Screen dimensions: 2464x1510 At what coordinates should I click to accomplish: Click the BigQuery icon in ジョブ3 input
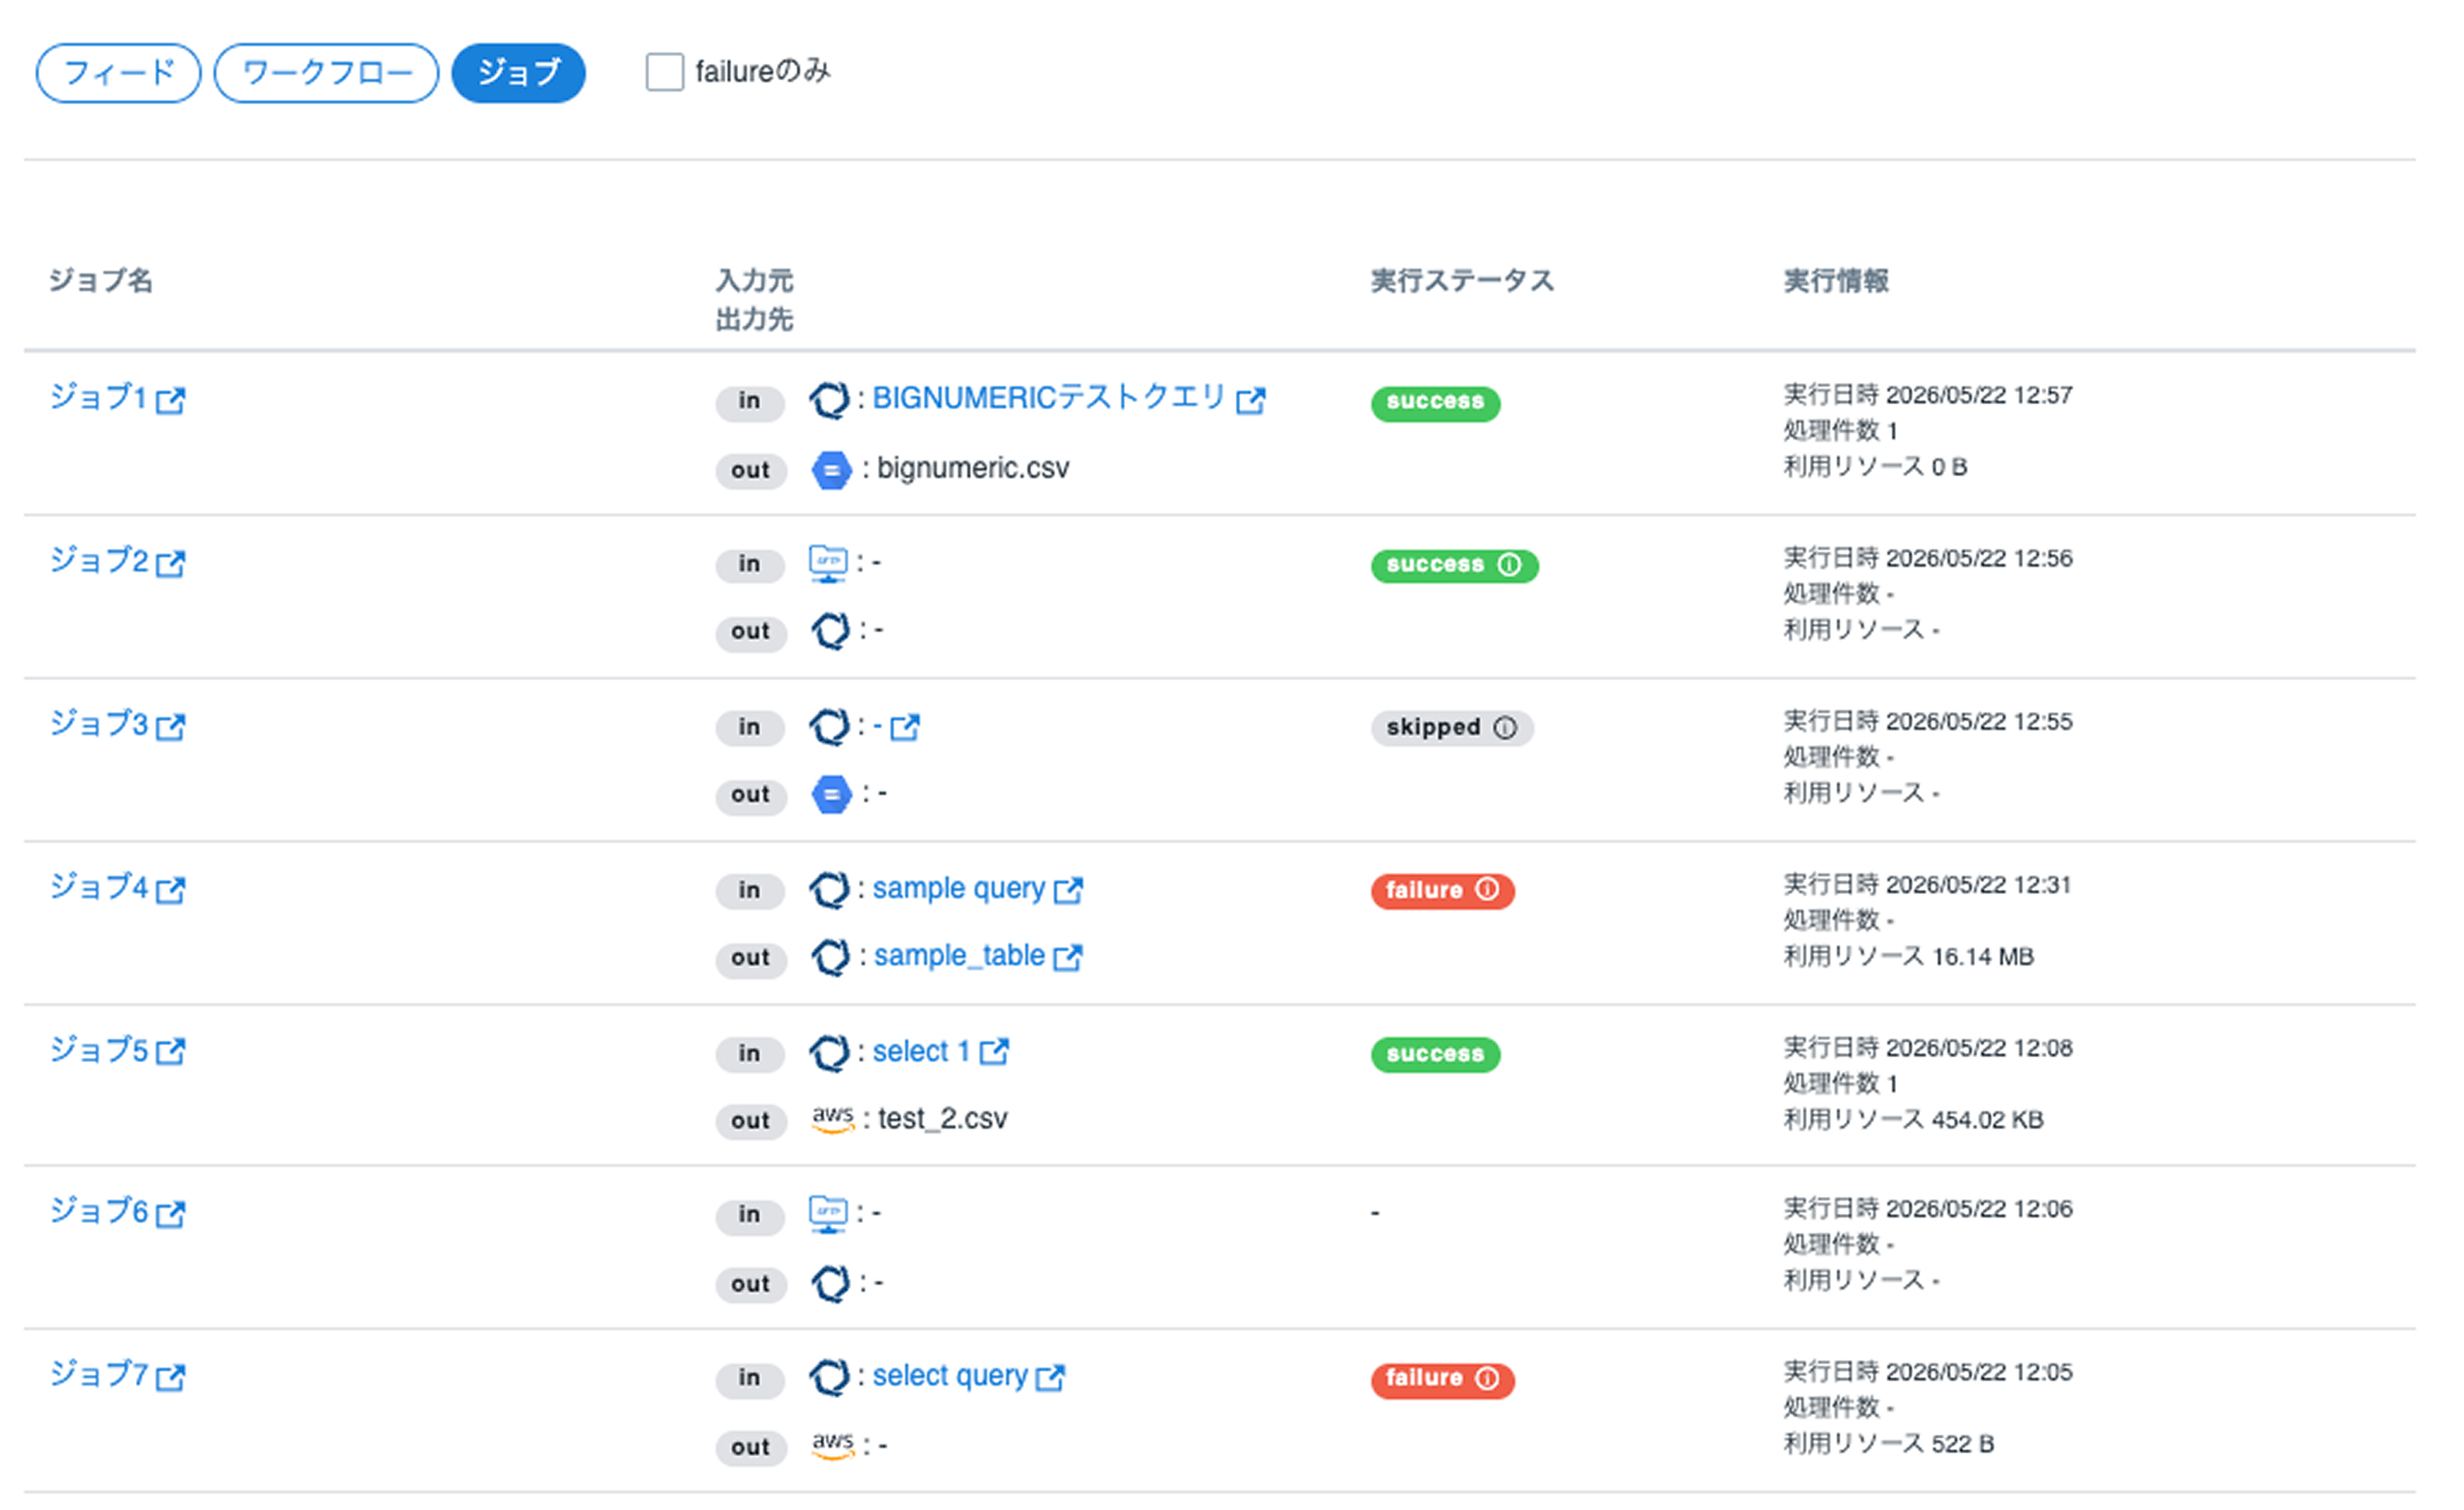829,727
